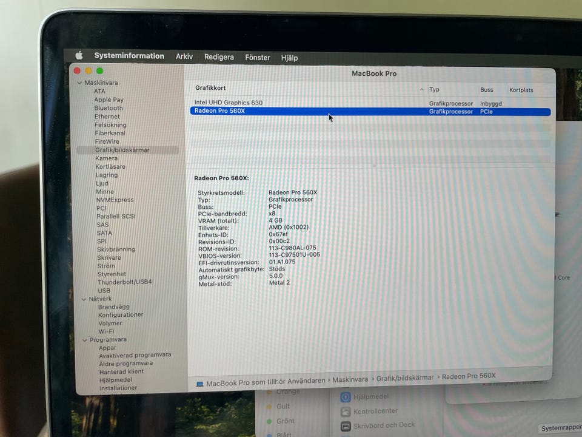Select Ljud in the sidebar
Image resolution: width=582 pixels, height=437 pixels.
[102, 183]
